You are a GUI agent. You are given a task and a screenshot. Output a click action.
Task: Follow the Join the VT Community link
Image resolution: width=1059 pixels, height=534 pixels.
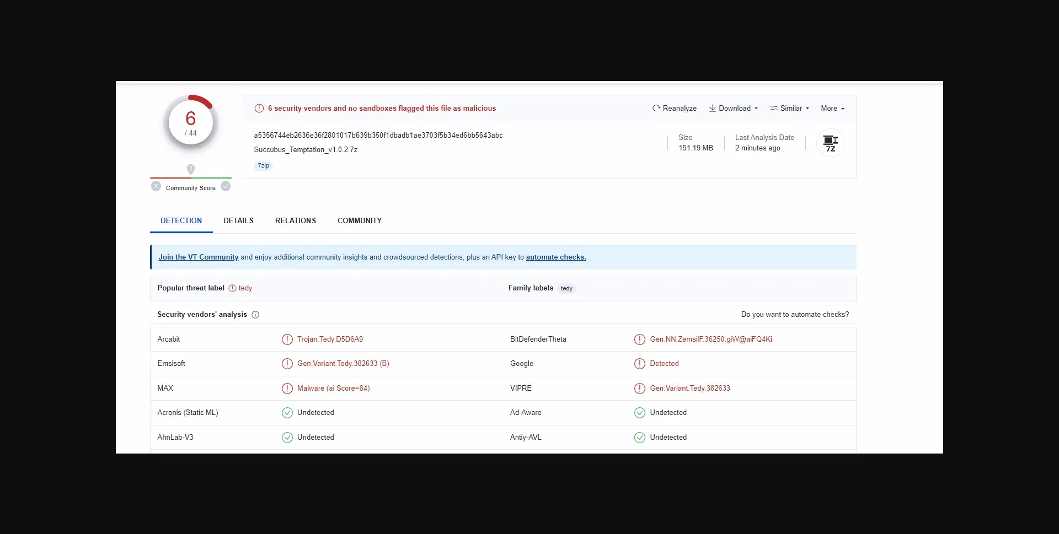(199, 257)
